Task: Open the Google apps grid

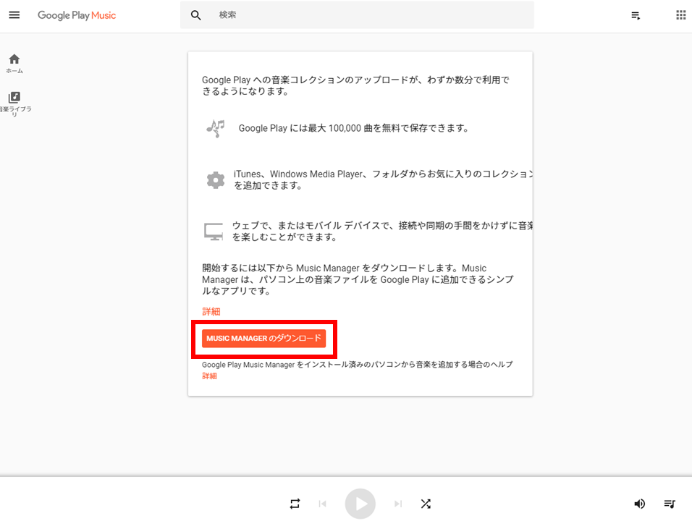Action: pyautogui.click(x=680, y=15)
